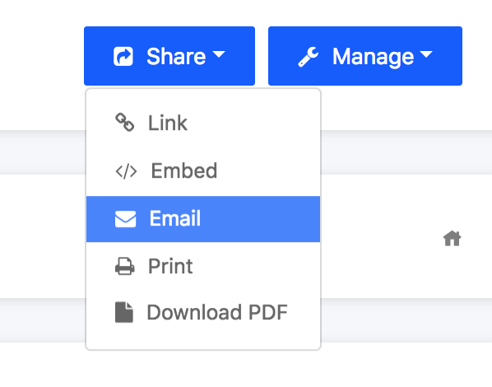Click the email envelope icon
The height and width of the screenshot is (387, 492).
(x=126, y=219)
